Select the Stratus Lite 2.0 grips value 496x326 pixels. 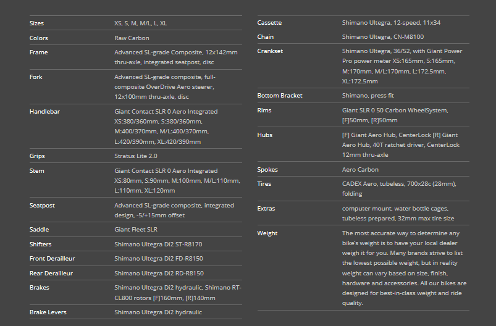click(x=136, y=156)
